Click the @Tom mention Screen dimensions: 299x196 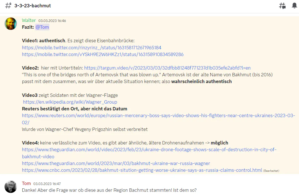42,27
